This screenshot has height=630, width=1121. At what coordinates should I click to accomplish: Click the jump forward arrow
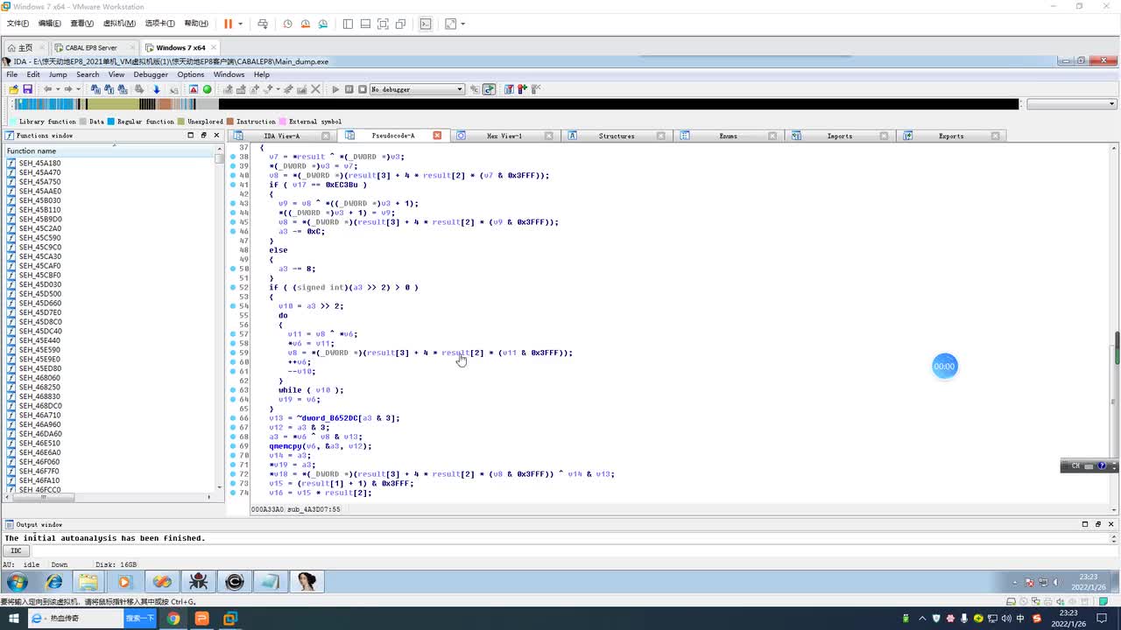click(x=67, y=89)
